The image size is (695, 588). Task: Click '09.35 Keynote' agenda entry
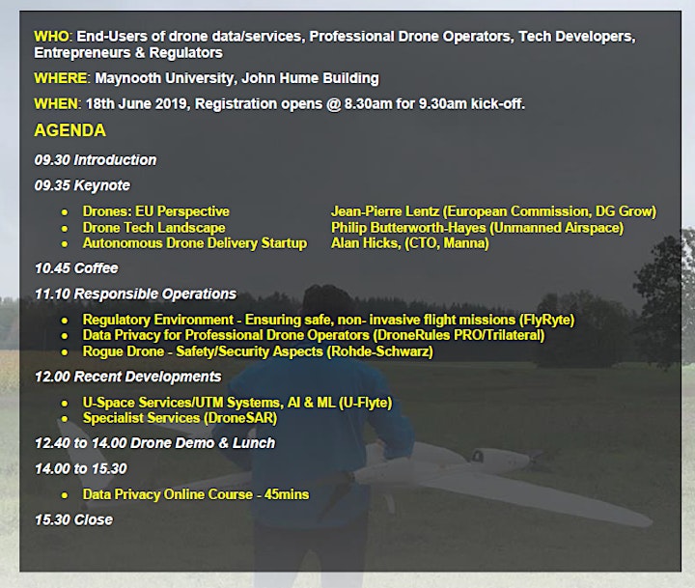(x=82, y=185)
